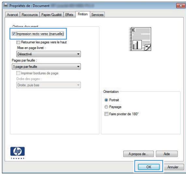Open the Ordre des pages dropdown
This screenshot has height=174, width=186.
pos(49,85)
